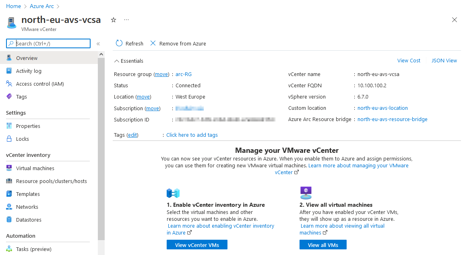
Task: Click View vCenter VMs button
Action: [x=197, y=245]
